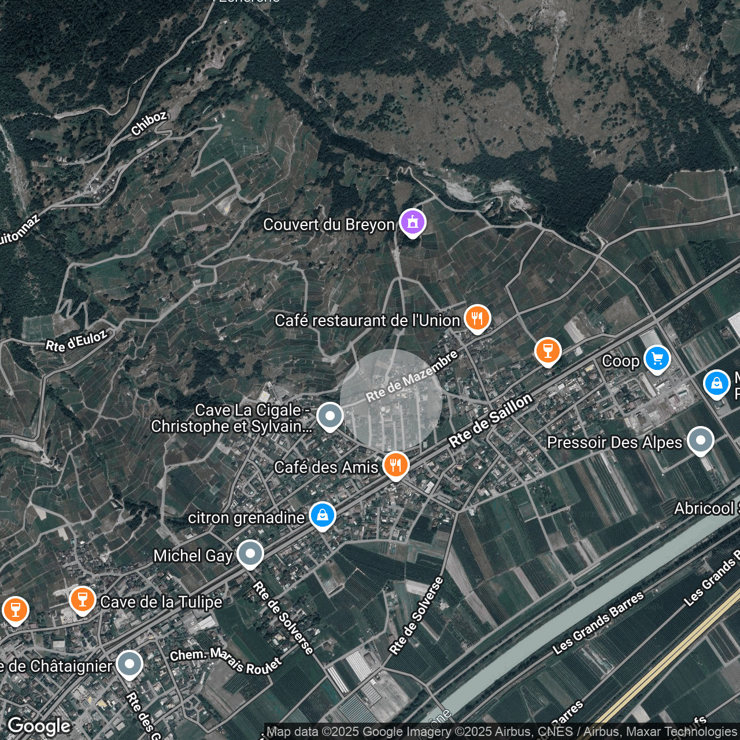Viewport: 740px width, 740px height.
Task: Open the citron grenadine shopping bag pin
Action: [323, 515]
